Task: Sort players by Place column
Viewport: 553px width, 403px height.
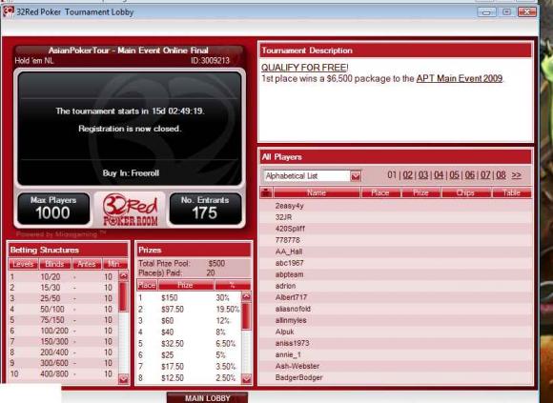Action: (x=380, y=192)
